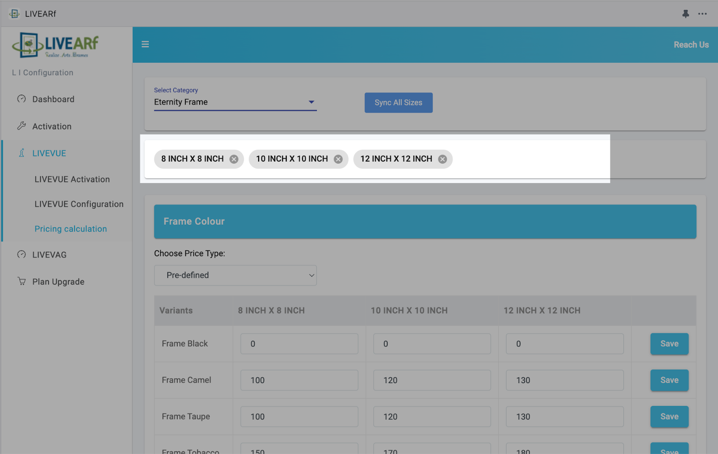The image size is (718, 454).
Task: Click the 12 INCH X 12 INCH size chip label
Action: click(x=396, y=159)
